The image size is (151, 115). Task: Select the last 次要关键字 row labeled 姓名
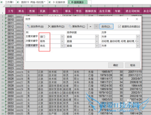point(32,45)
